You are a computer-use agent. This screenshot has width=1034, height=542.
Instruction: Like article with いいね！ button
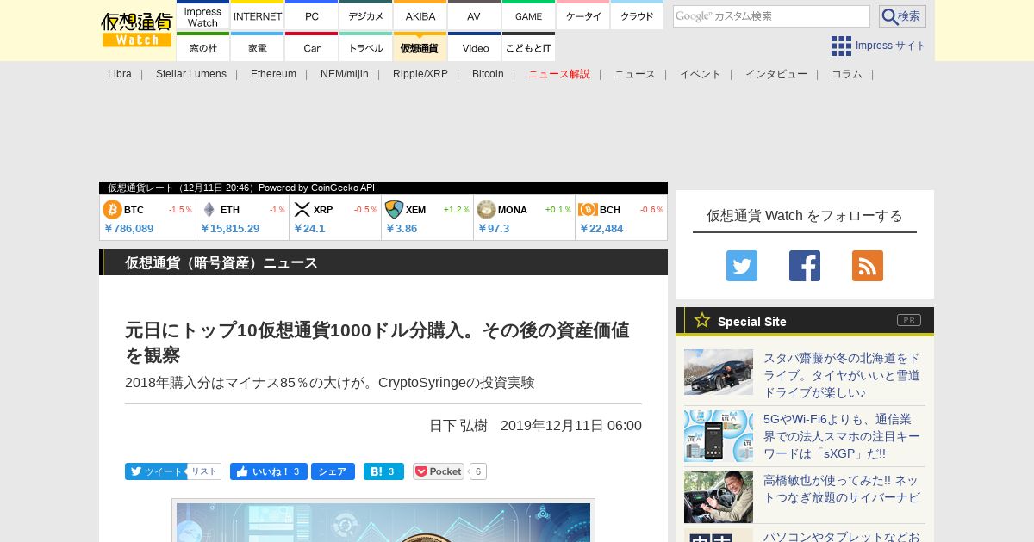click(269, 471)
